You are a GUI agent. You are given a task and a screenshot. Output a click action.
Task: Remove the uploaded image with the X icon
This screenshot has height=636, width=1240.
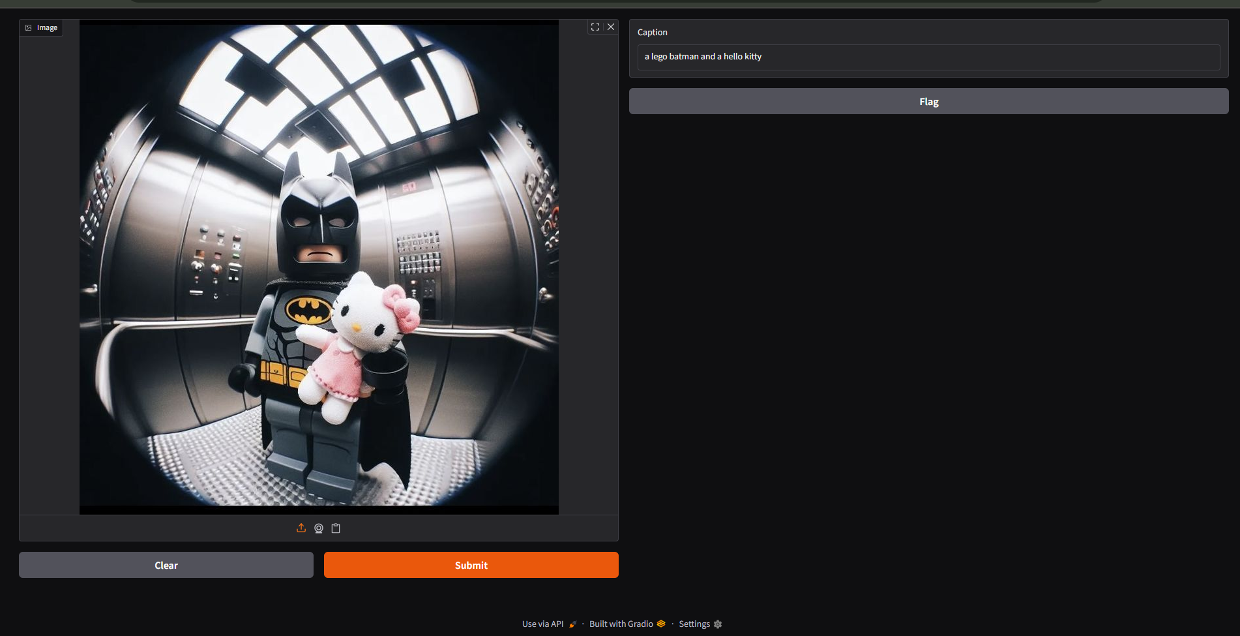(611, 27)
